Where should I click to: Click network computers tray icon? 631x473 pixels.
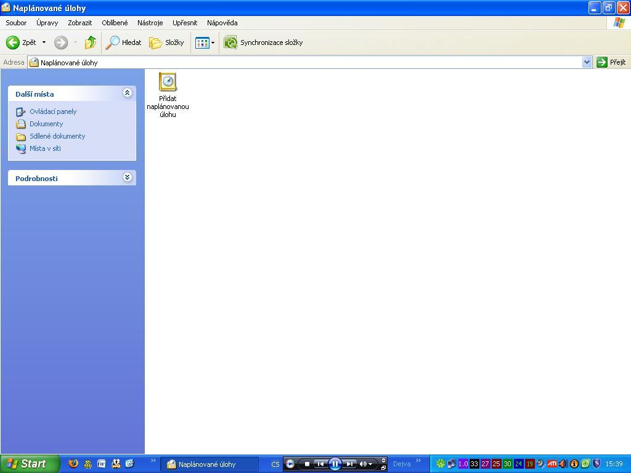click(x=452, y=464)
